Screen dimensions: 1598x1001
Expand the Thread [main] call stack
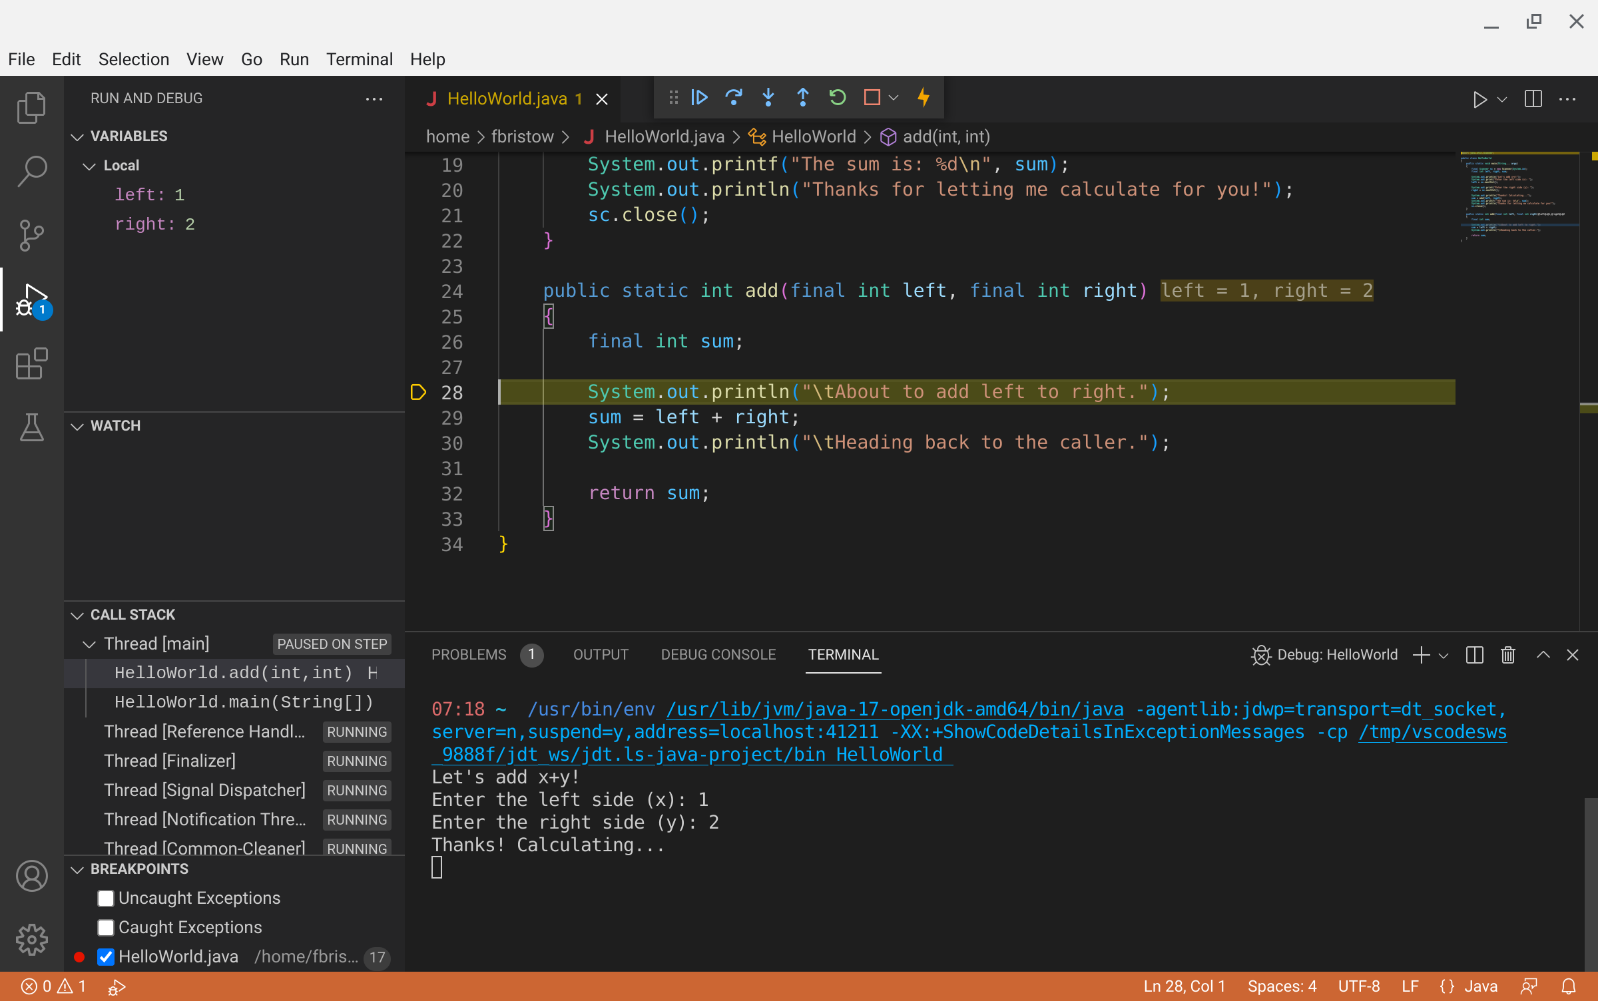click(x=91, y=644)
